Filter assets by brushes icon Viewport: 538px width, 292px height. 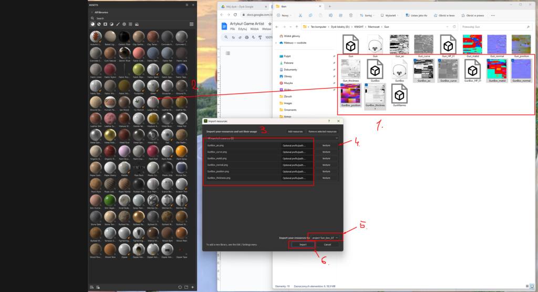[118, 24]
